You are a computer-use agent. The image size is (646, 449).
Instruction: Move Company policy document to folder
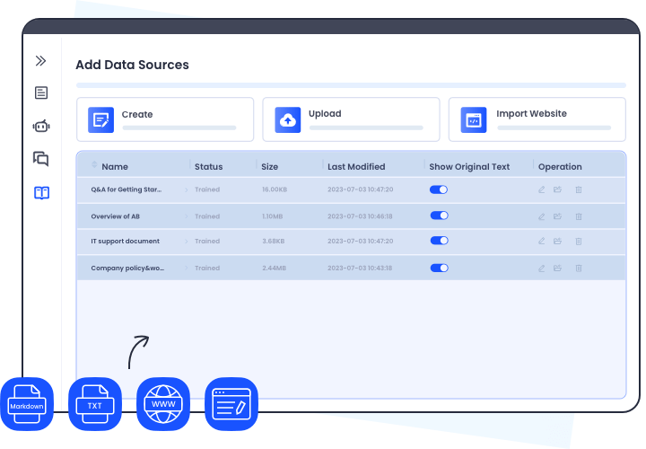[x=557, y=269]
